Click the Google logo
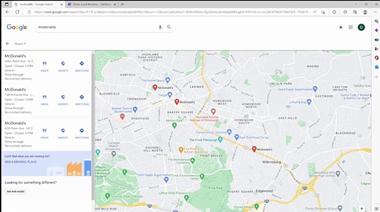This screenshot has width=380, height=212. click(17, 27)
